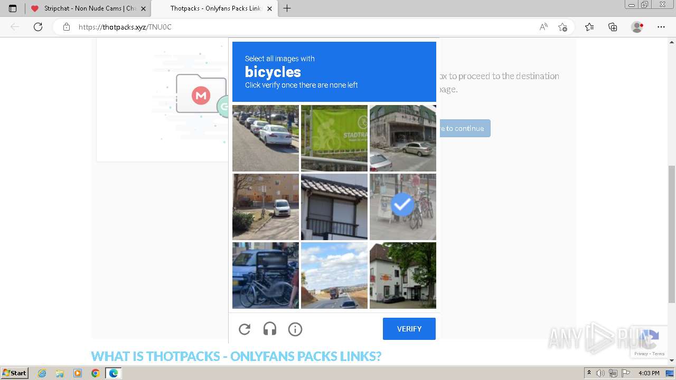Select the green STADTRADELN banner tile
Screen dimensions: 676x380
[334, 138]
